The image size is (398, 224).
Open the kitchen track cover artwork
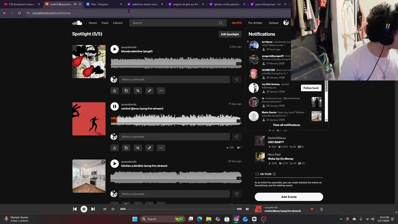click(x=89, y=176)
